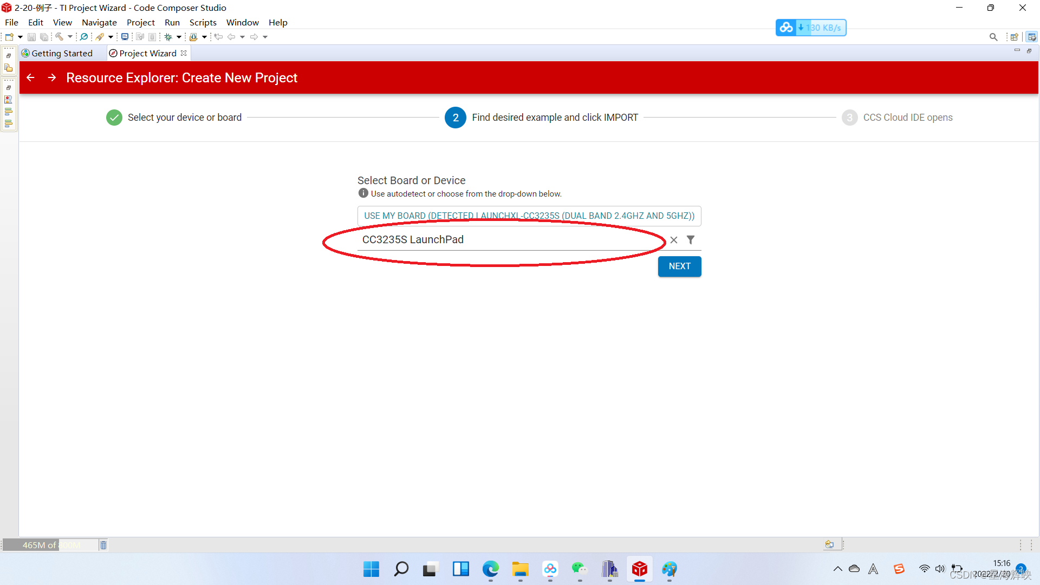The height and width of the screenshot is (585, 1040).
Task: Clear the CC3235S LaunchPad board selection
Action: (x=673, y=240)
